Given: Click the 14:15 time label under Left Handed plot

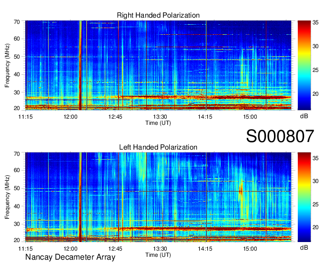Looking at the screenshot, I should [x=205, y=249].
